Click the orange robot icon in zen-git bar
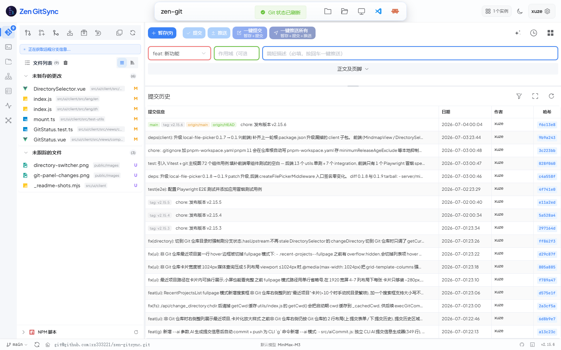 (395, 11)
